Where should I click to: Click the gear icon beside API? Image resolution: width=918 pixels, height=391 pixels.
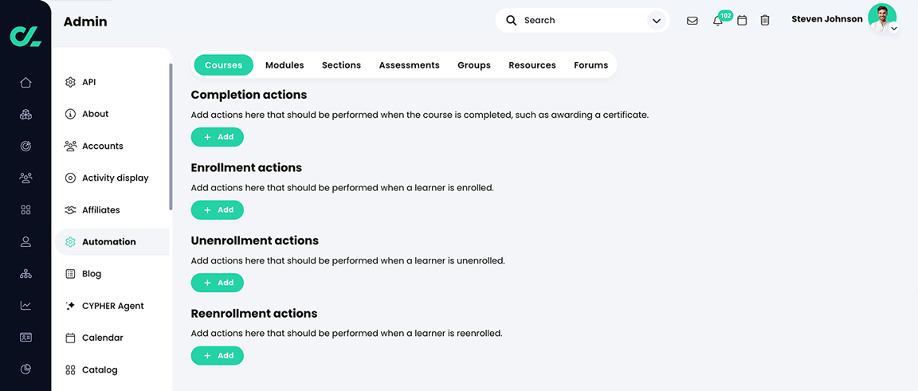(70, 82)
